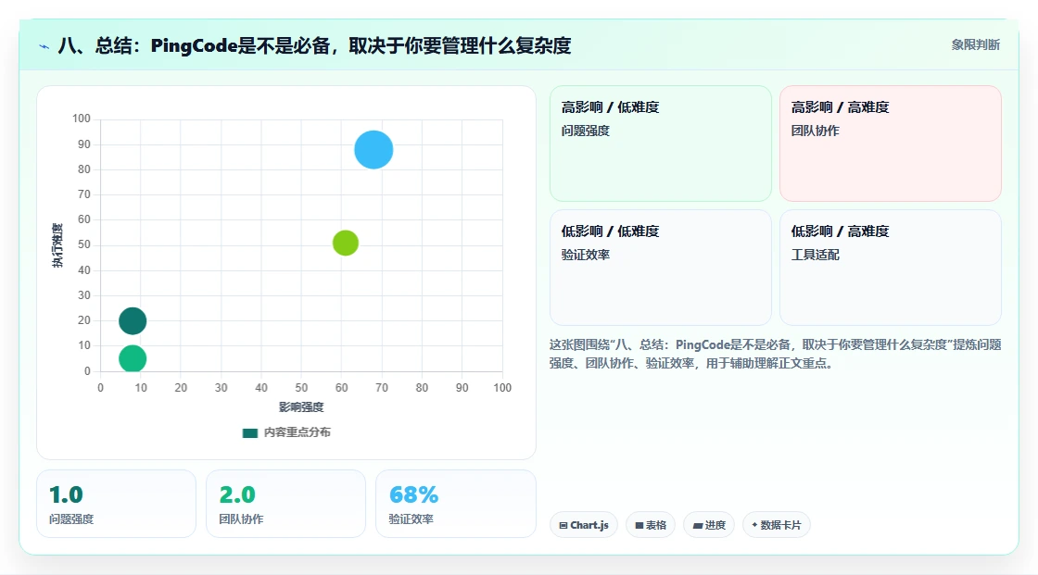Click the 数据卡片 tag
This screenshot has height=575, width=1038.
pyautogui.click(x=777, y=525)
